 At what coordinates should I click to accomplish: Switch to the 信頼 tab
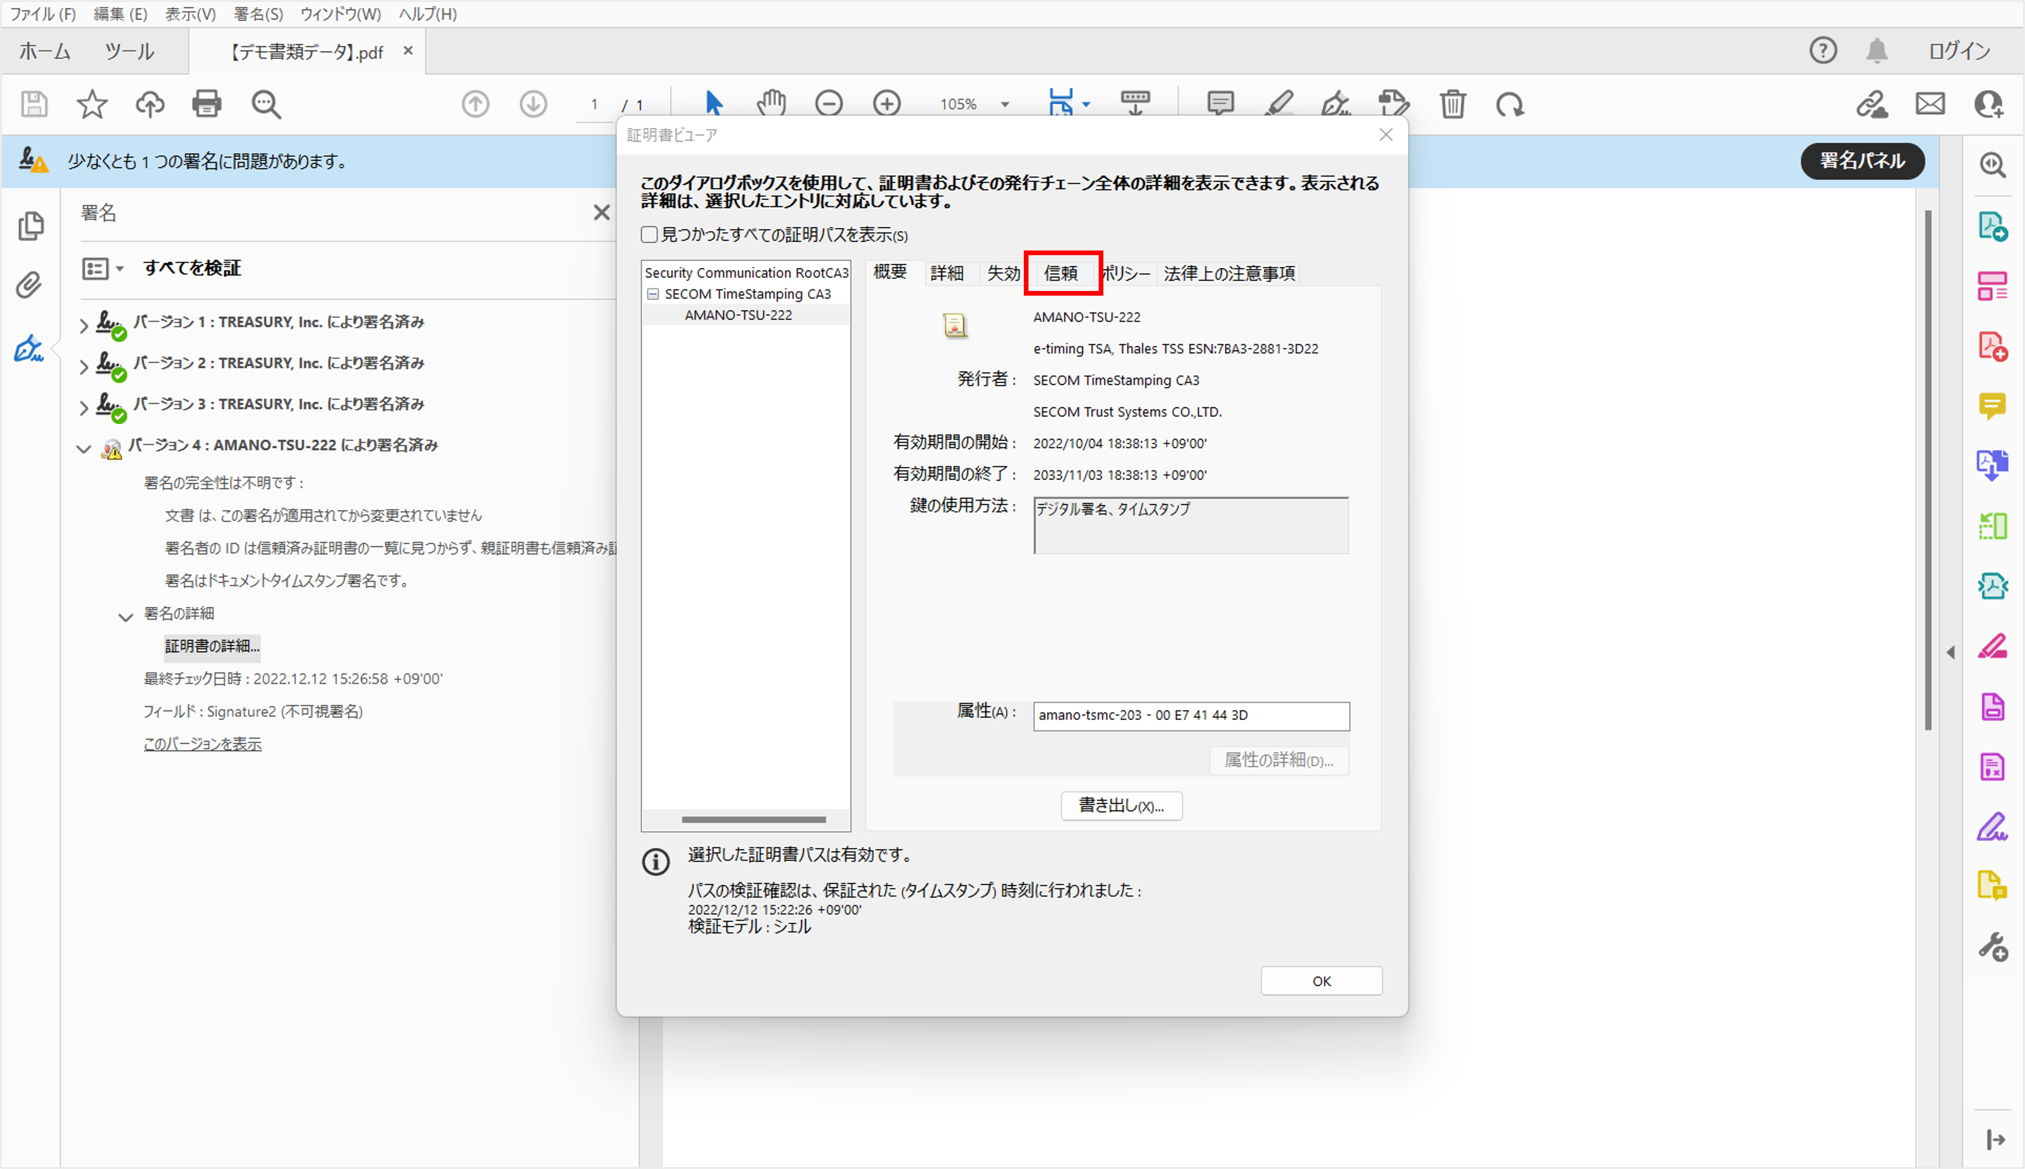coord(1061,273)
